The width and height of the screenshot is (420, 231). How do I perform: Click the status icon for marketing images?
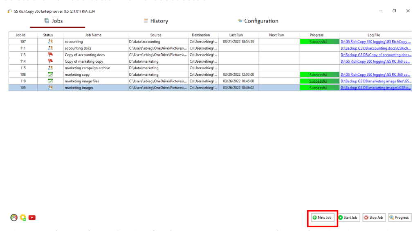50,88
